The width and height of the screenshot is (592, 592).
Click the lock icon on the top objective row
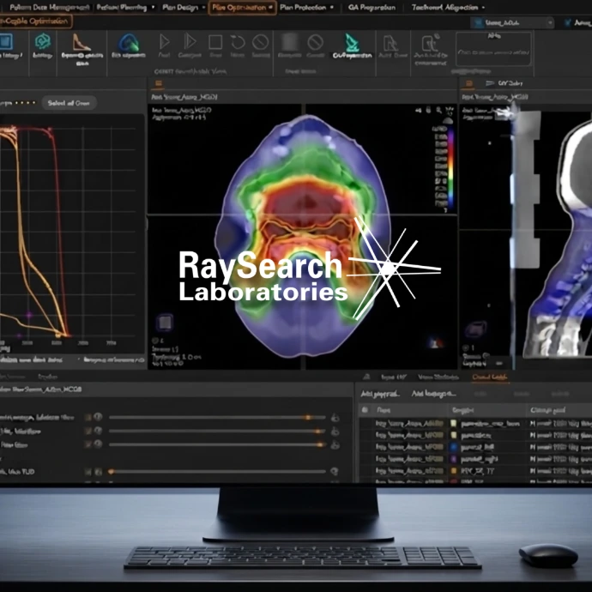[x=335, y=418]
